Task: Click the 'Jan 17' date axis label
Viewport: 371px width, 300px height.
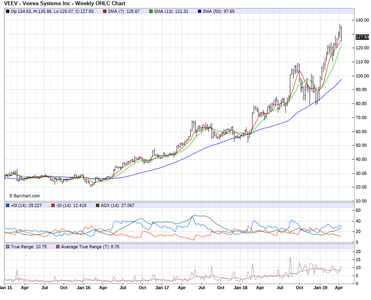Action: pyautogui.click(x=162, y=288)
